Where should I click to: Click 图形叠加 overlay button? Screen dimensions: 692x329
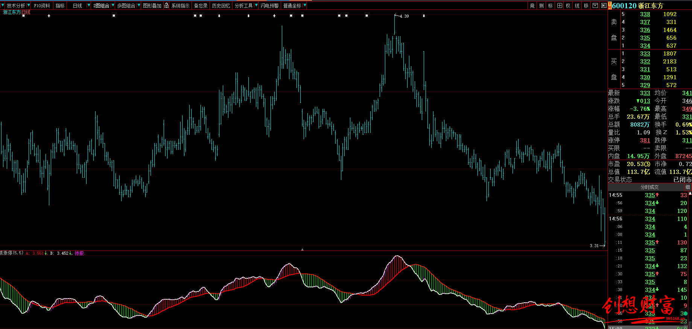152,6
